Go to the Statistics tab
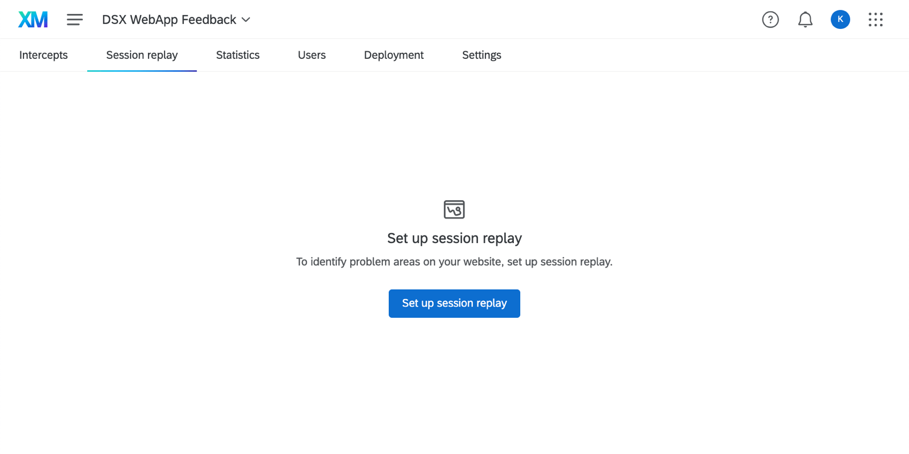909x454 pixels. tap(238, 55)
